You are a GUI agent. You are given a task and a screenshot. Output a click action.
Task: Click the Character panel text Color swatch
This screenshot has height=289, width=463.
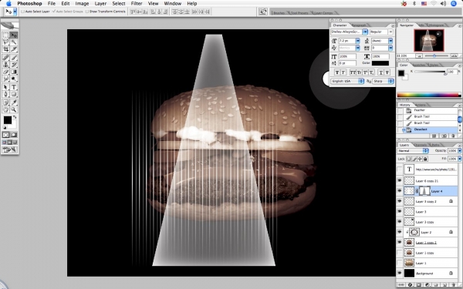[x=380, y=63]
